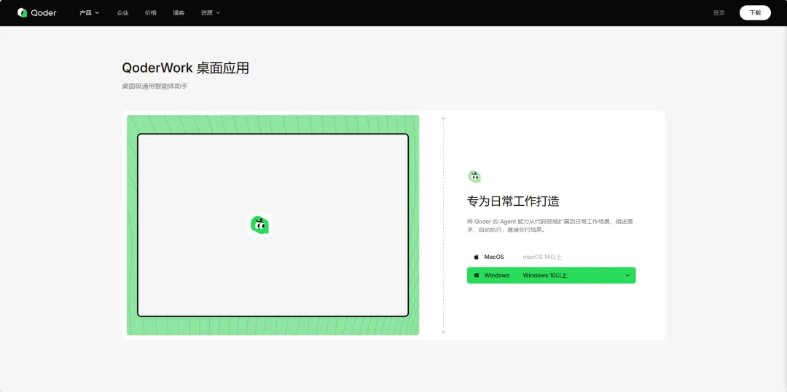Open the 产品 dropdown menu

(x=90, y=13)
